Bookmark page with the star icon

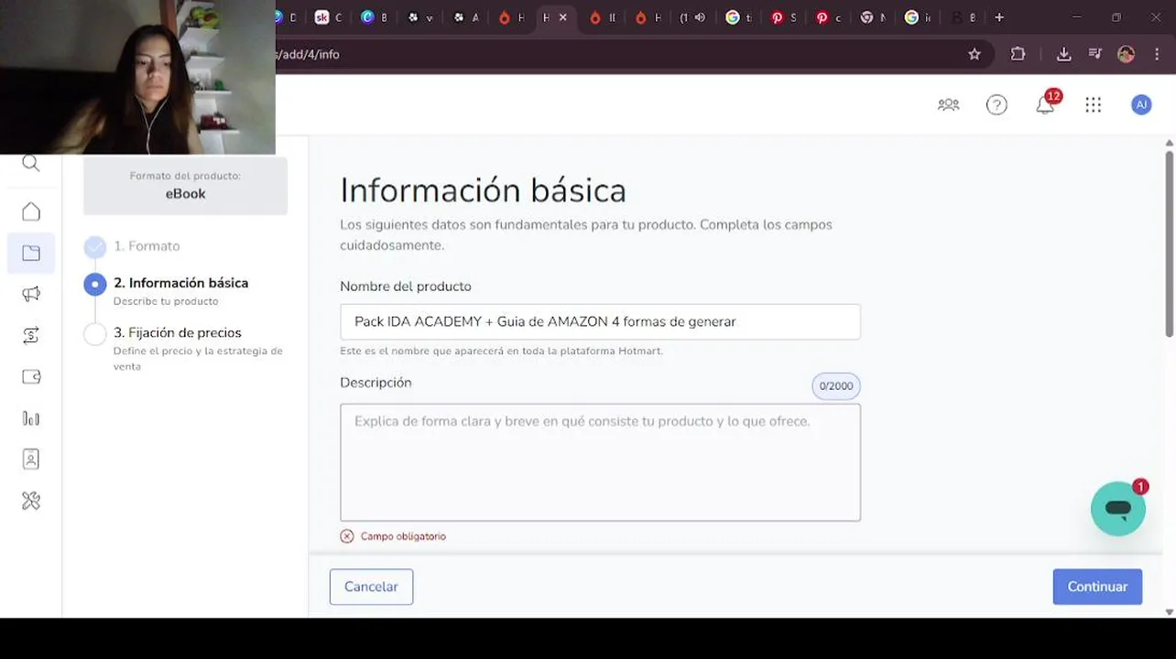(x=975, y=54)
